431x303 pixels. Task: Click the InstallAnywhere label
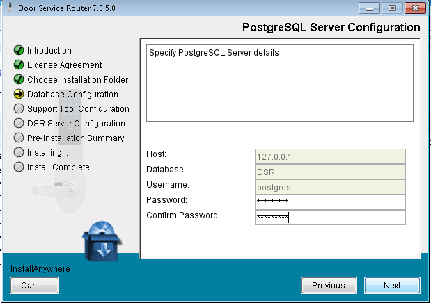40,269
